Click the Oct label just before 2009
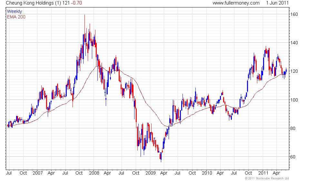Image resolution: width=316 pixels, height=181 pixels. click(x=136, y=173)
